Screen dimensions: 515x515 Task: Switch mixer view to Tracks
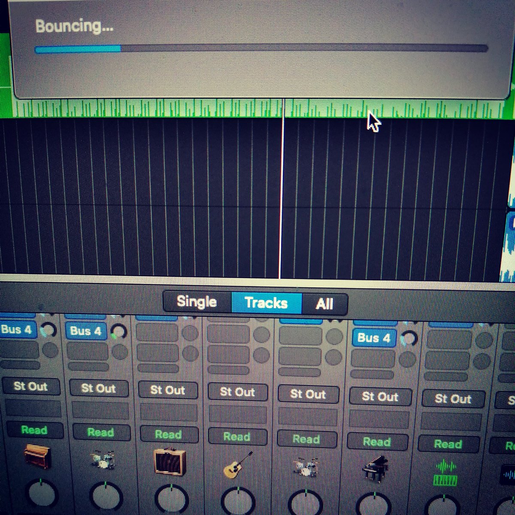coord(267,303)
